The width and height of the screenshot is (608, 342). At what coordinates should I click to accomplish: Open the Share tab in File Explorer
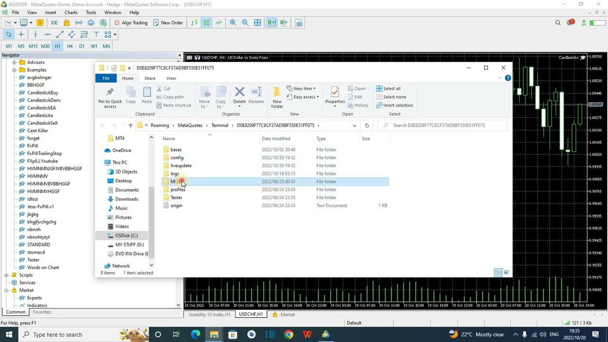tap(150, 78)
